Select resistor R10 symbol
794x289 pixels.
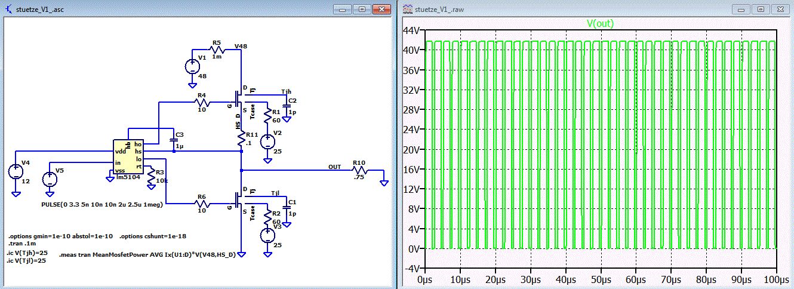click(x=359, y=170)
